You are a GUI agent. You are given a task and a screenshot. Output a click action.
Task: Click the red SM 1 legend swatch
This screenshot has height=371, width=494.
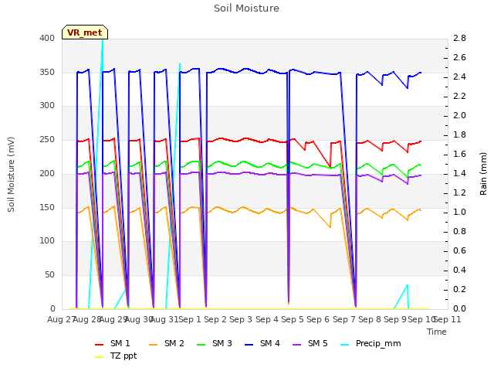pyautogui.click(x=99, y=345)
